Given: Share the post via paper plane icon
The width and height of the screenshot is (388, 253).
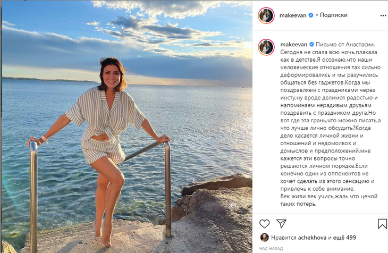Looking at the screenshot, I should [282, 224].
